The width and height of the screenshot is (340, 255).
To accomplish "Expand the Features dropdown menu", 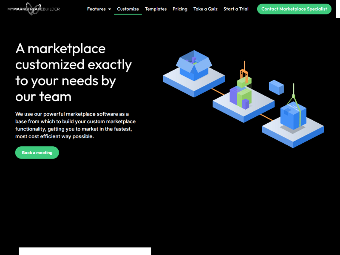I will coord(96,9).
